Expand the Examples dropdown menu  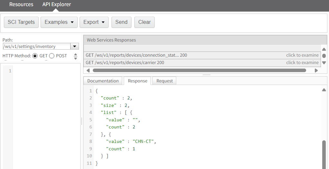pos(59,22)
